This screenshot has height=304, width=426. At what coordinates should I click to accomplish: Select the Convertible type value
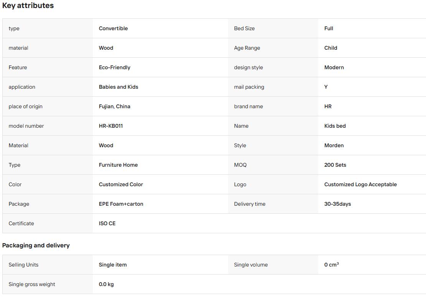(113, 28)
